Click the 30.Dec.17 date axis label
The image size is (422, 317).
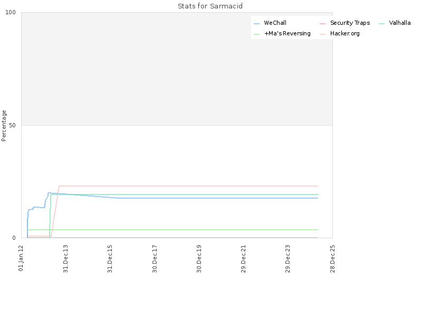click(155, 259)
